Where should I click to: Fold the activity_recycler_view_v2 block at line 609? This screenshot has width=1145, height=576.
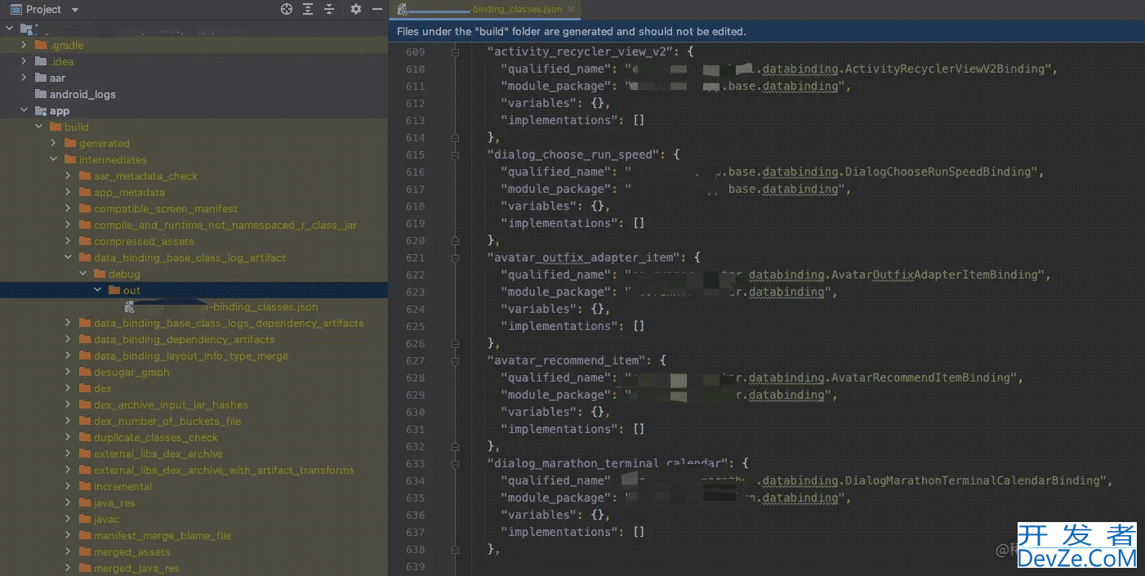tap(456, 51)
